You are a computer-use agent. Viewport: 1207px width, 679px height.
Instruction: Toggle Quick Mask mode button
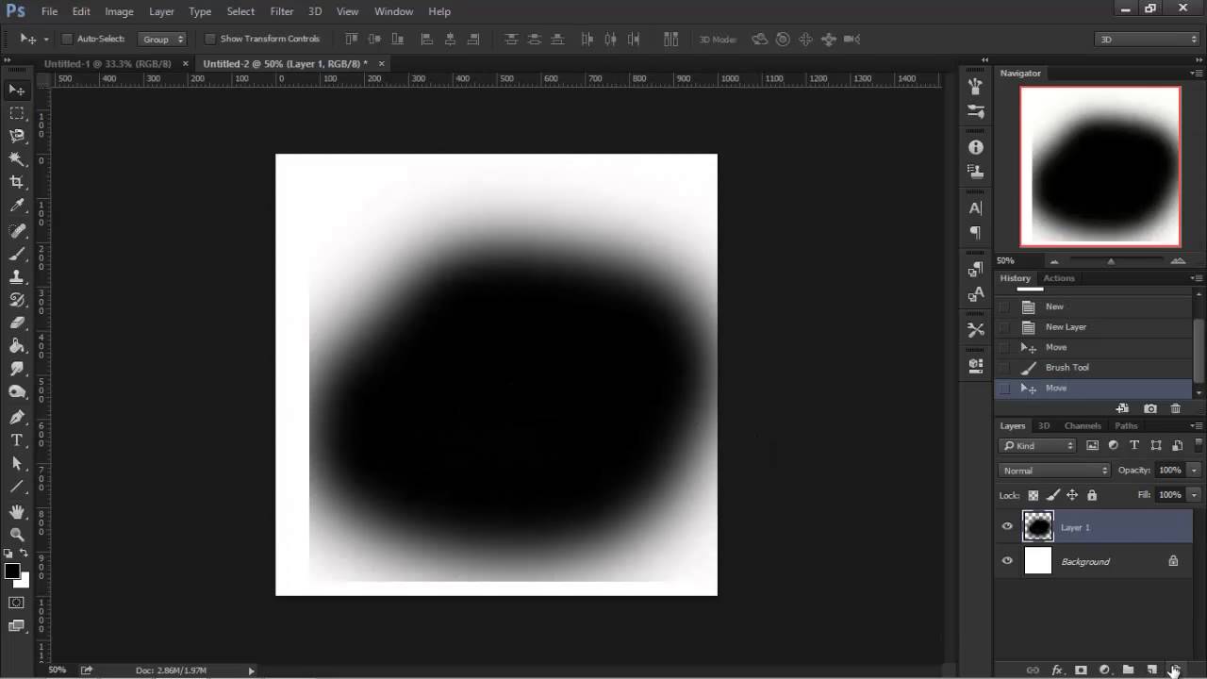point(17,603)
